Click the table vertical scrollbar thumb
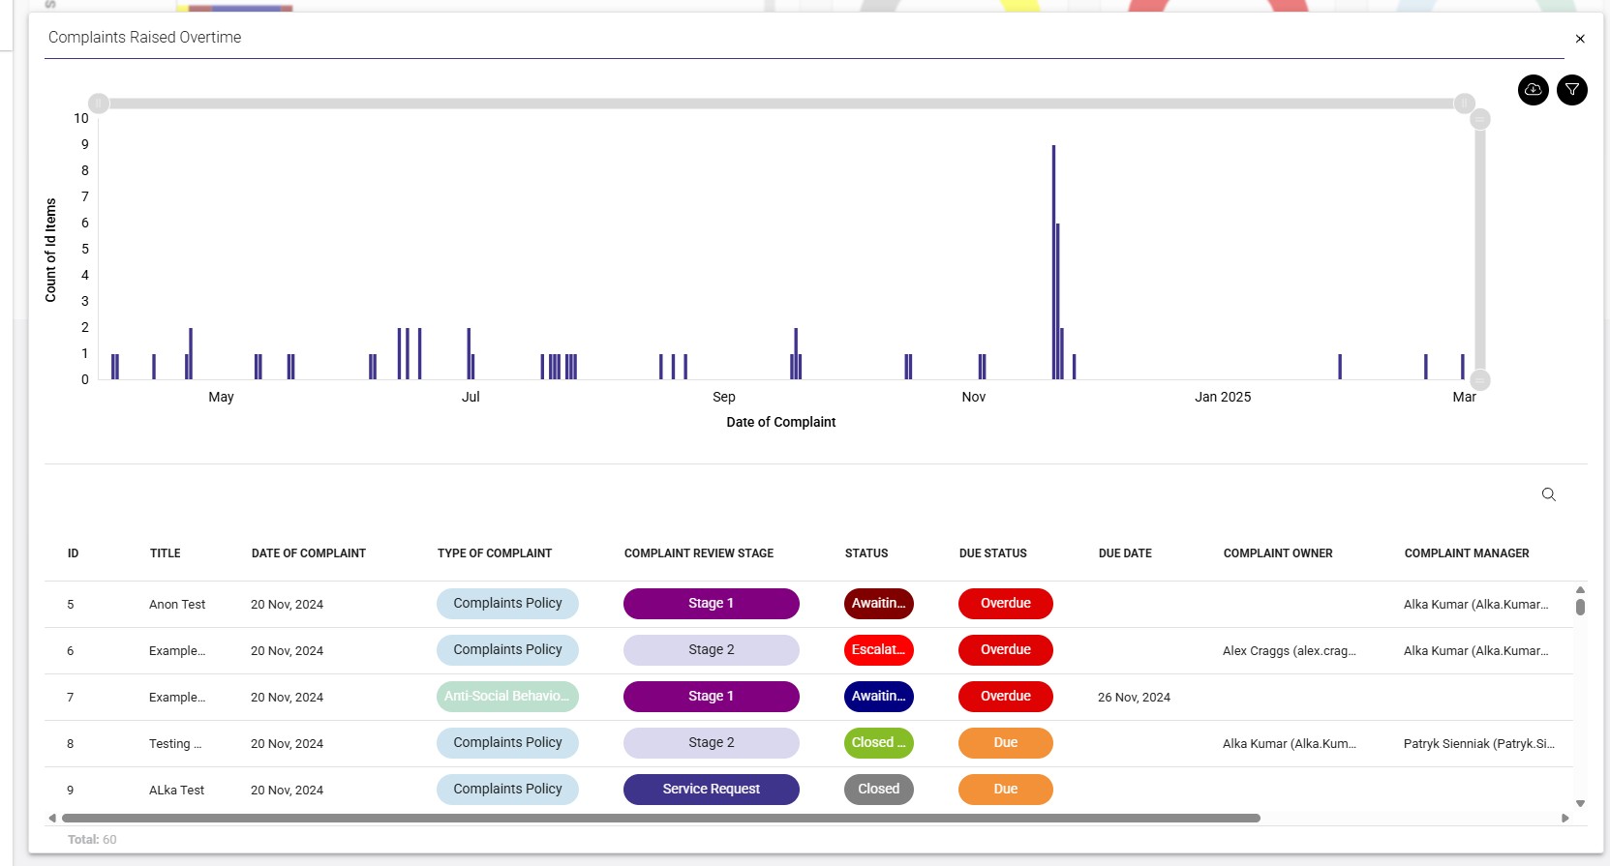The width and height of the screenshot is (1610, 866). coord(1580,607)
